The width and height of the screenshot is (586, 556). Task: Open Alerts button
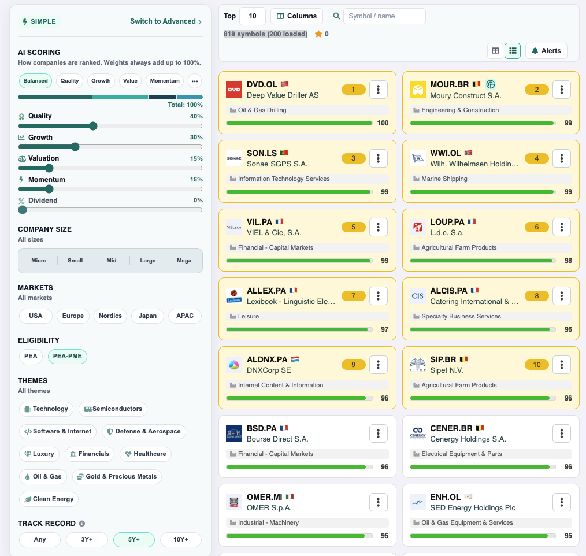546,51
